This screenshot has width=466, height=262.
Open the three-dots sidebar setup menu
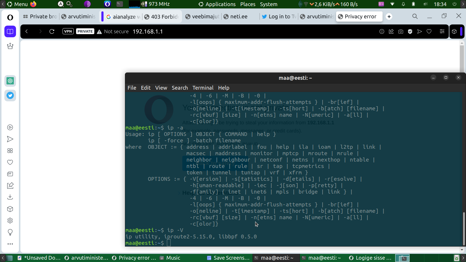pyautogui.click(x=10, y=244)
